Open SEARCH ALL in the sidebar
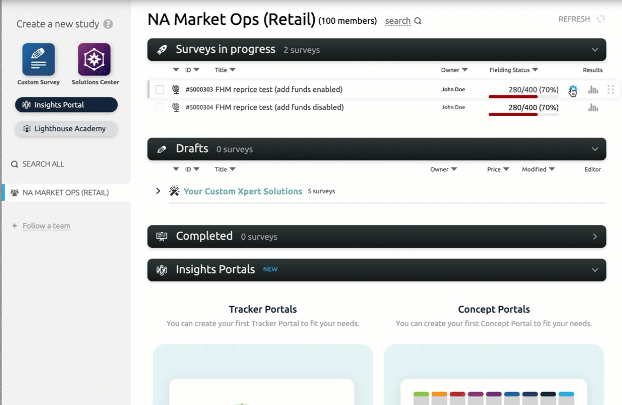 pos(43,164)
